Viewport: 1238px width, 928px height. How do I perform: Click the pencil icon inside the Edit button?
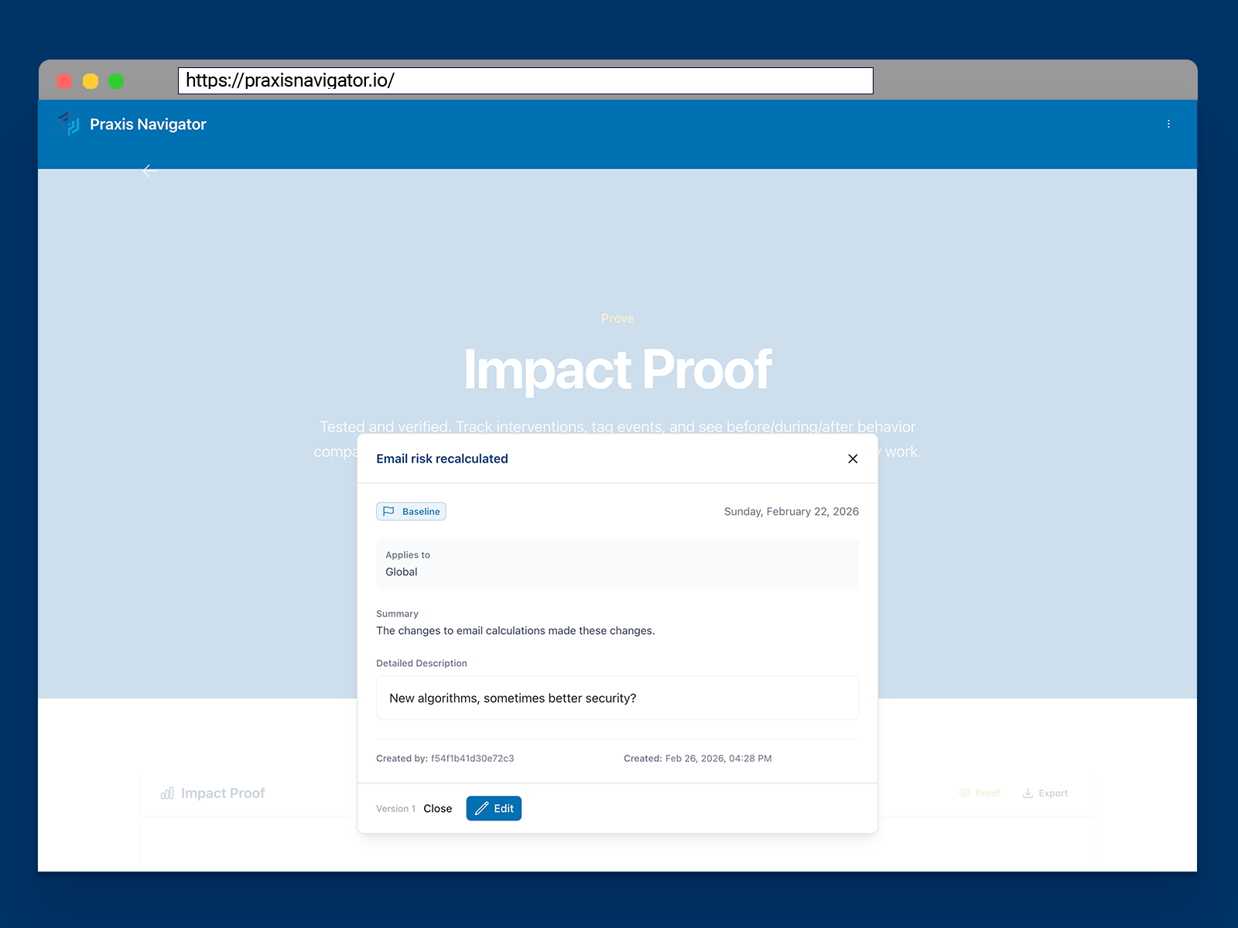[x=481, y=808]
